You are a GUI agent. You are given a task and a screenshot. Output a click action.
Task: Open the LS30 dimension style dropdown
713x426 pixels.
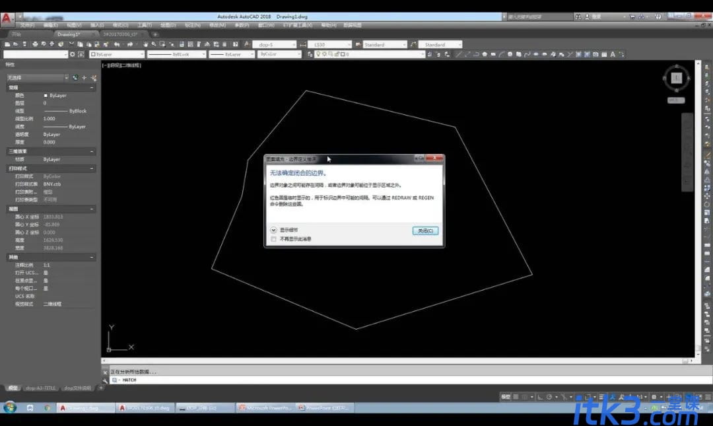click(330, 45)
